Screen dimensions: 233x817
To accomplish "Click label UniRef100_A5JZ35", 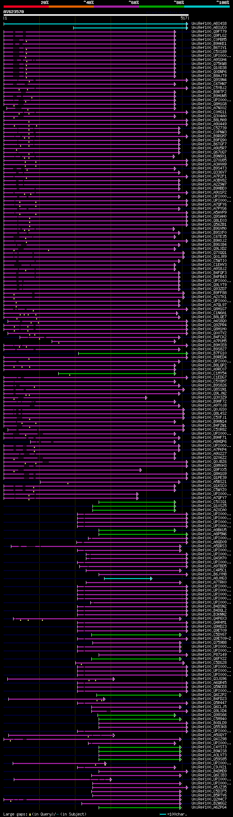I will [x=209, y=787].
